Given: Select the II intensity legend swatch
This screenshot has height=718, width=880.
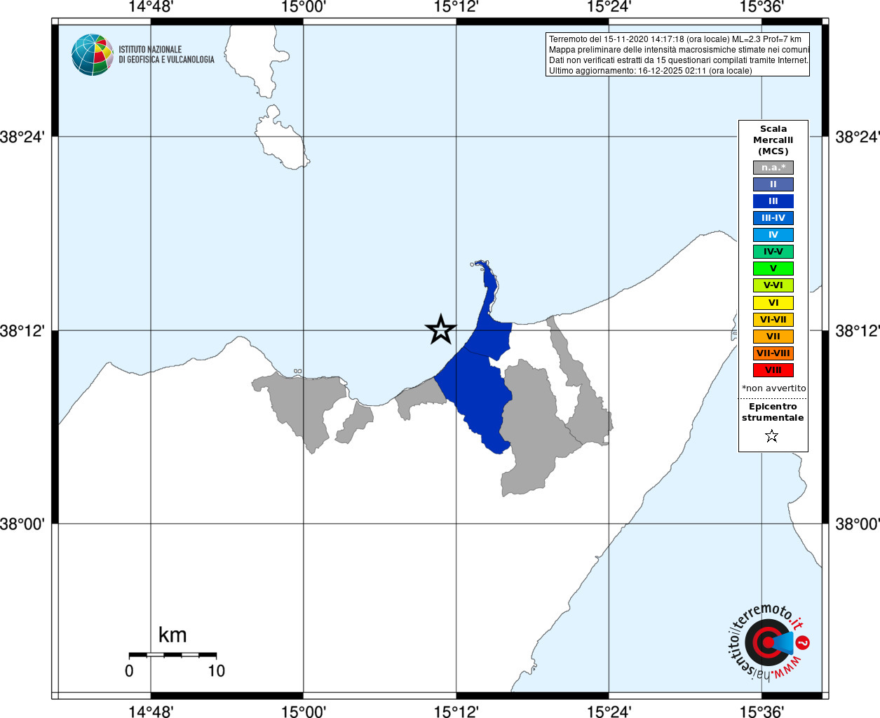Looking at the screenshot, I should point(773,184).
